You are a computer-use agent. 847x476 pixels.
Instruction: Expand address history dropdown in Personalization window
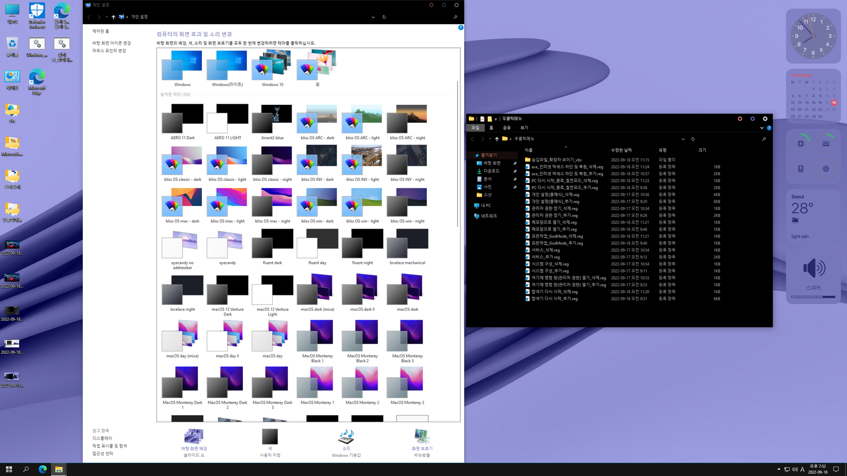(x=373, y=17)
